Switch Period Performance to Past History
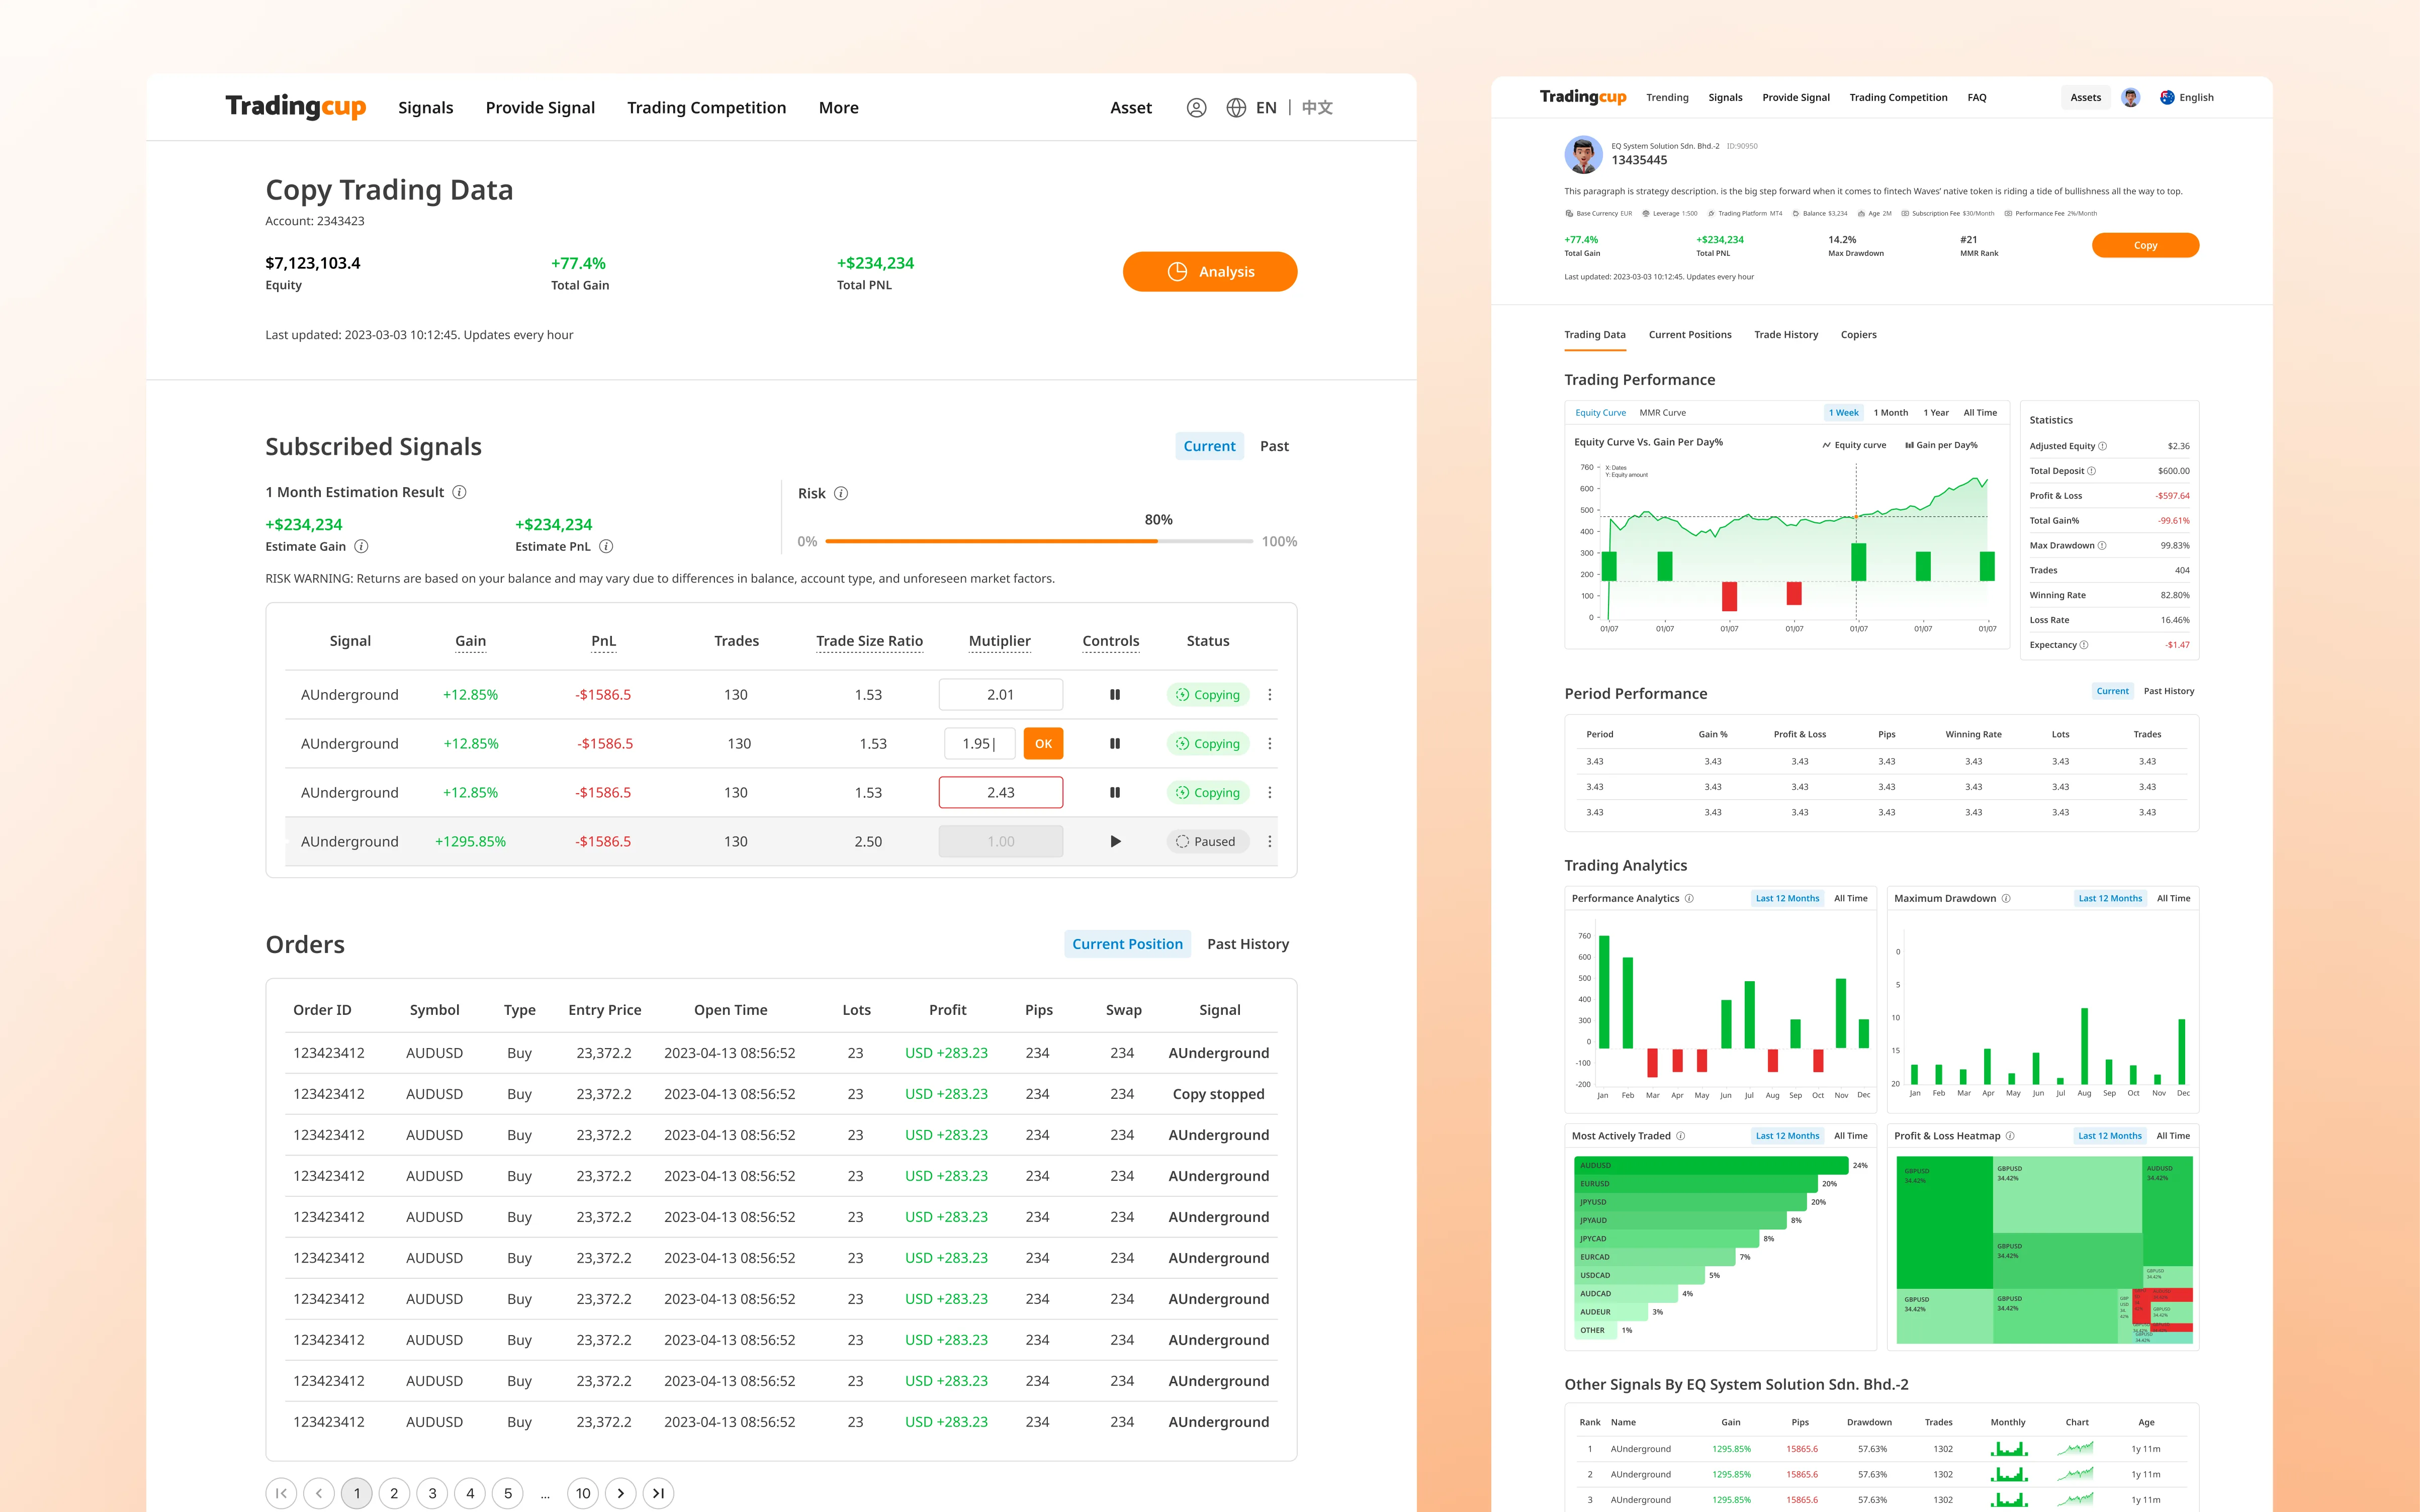 2168,691
